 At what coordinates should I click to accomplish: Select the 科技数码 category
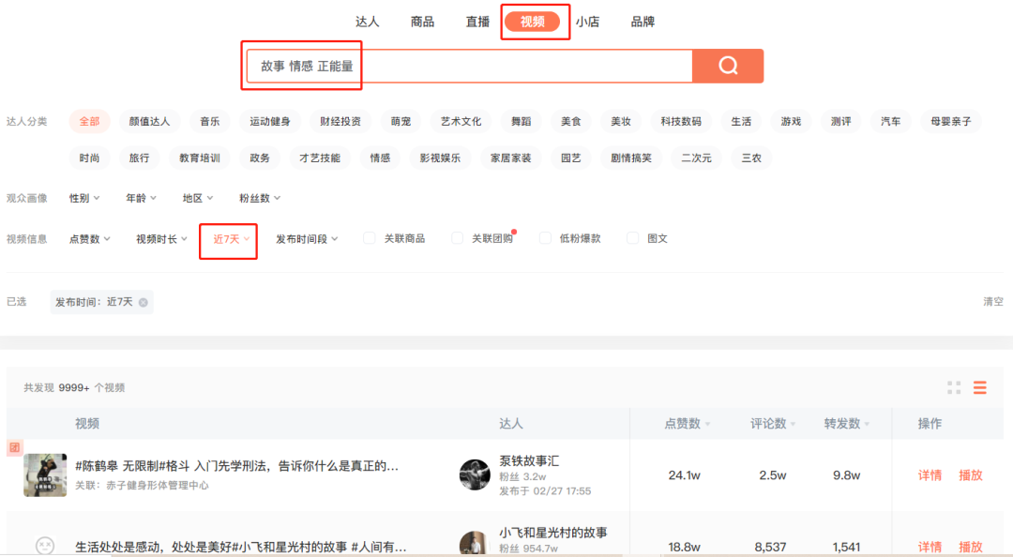681,122
